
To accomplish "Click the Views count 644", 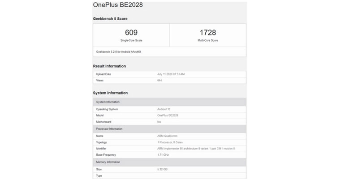I will (x=160, y=81).
